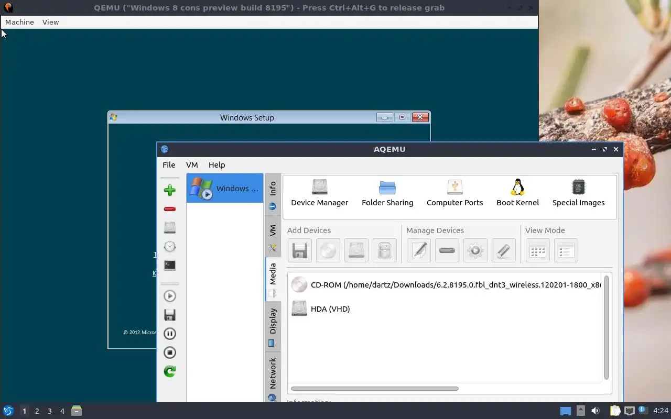
Task: Click the hard disk icon in AQEMU's left sidebar
Action: [x=169, y=227]
